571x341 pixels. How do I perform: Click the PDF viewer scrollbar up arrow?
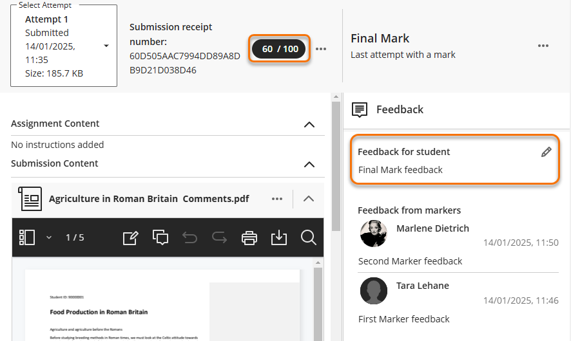coord(318,263)
